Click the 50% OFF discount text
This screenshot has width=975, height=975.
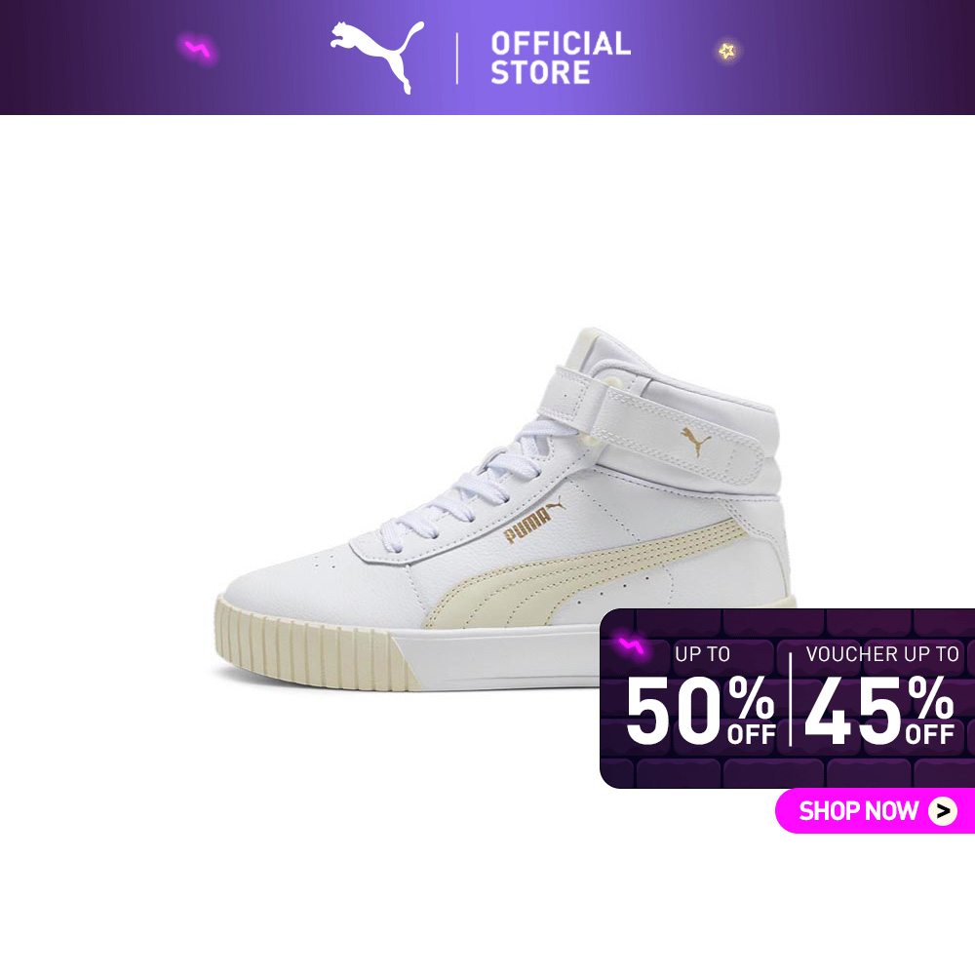(x=701, y=710)
